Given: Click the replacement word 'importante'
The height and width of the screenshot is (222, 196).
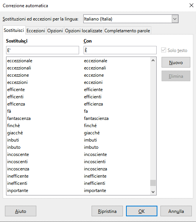Looking at the screenshot, I should [95, 191].
